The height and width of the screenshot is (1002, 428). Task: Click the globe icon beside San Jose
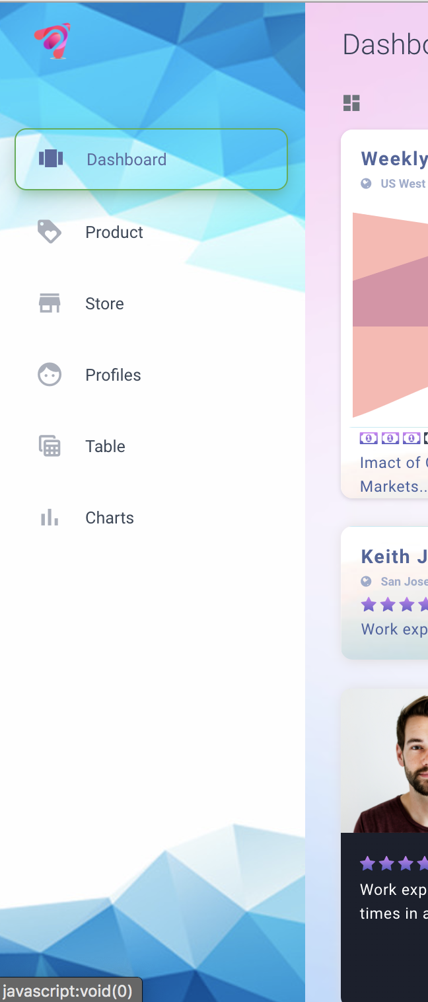[366, 582]
